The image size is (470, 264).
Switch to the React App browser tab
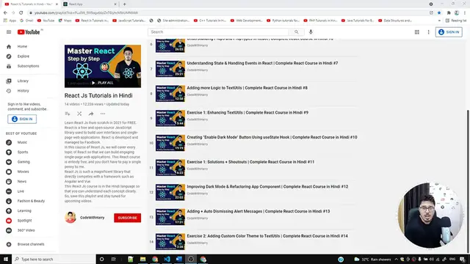click(90, 4)
